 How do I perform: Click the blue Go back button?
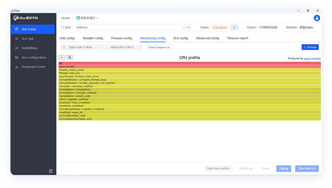[x=310, y=47]
